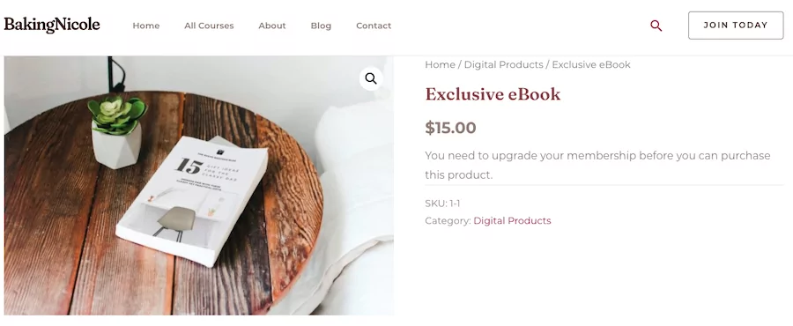Click the BakingNicole site logo
Viewport: 793px width, 326px height.
tap(52, 25)
